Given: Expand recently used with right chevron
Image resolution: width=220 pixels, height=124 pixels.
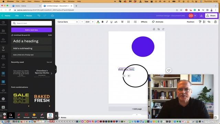Looking at the screenshot, I should [51, 73].
